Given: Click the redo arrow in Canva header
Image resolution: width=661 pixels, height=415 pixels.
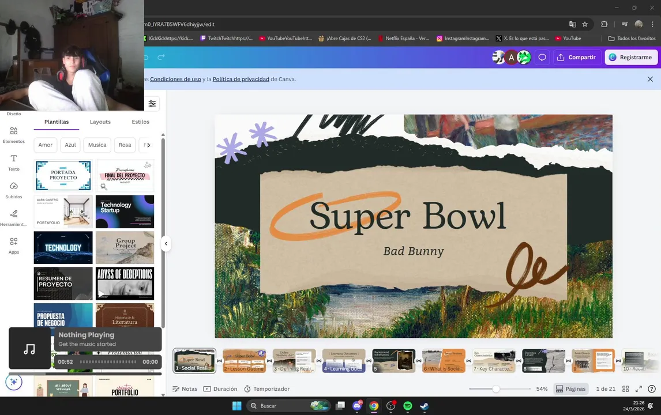Looking at the screenshot, I should 161,57.
